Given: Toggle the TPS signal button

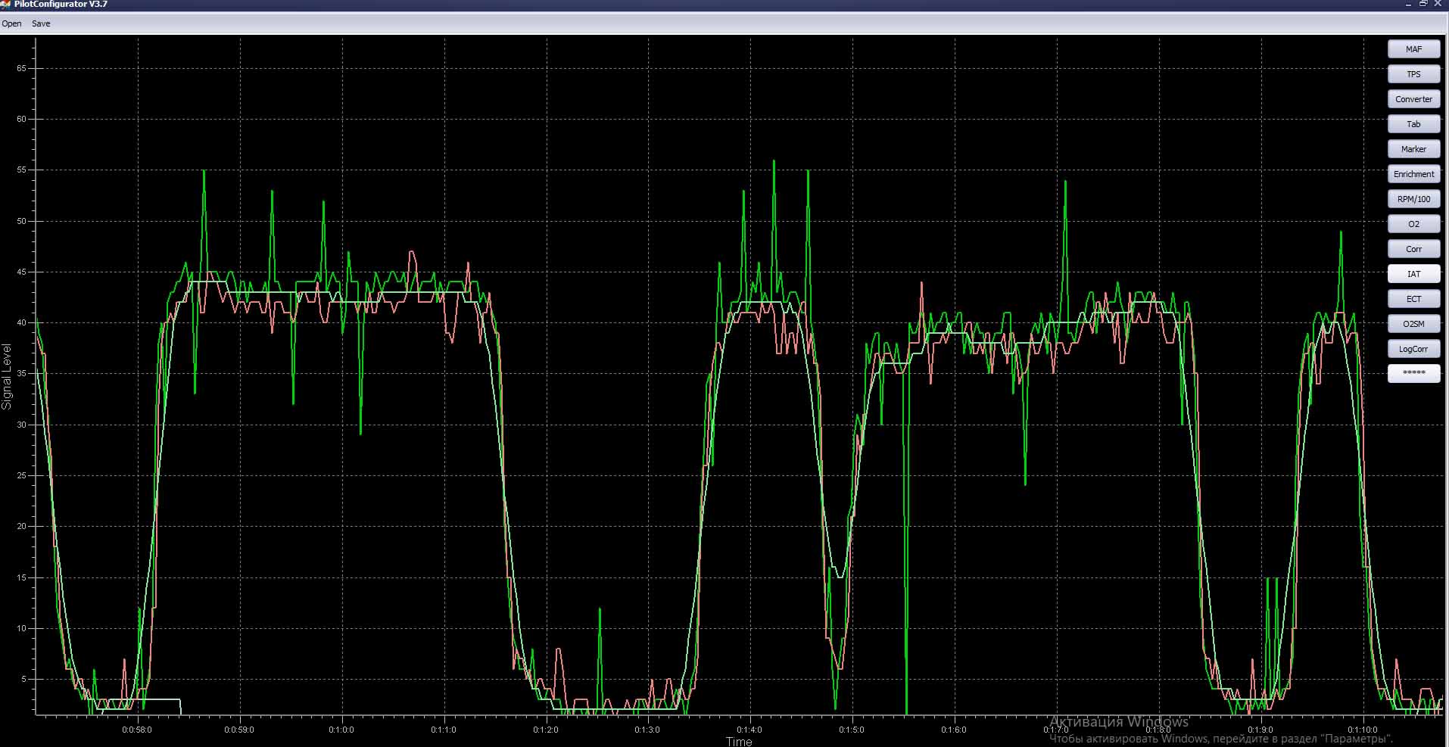Looking at the screenshot, I should [x=1413, y=74].
